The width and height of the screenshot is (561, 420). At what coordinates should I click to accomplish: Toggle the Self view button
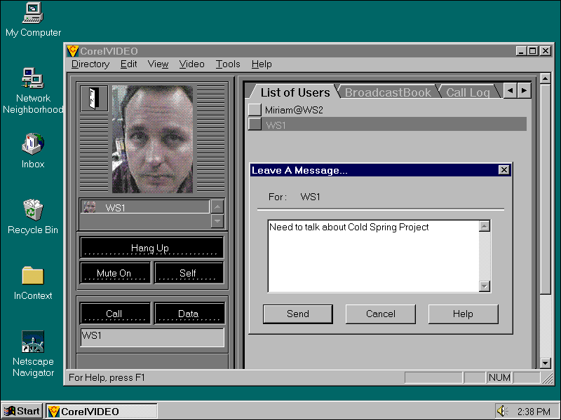[x=188, y=273]
